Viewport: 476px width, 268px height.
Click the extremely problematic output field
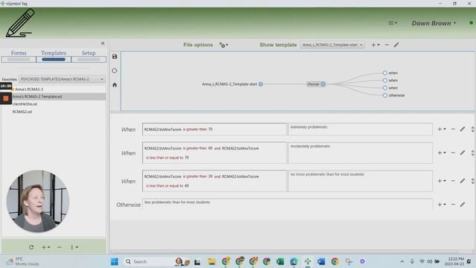point(360,129)
